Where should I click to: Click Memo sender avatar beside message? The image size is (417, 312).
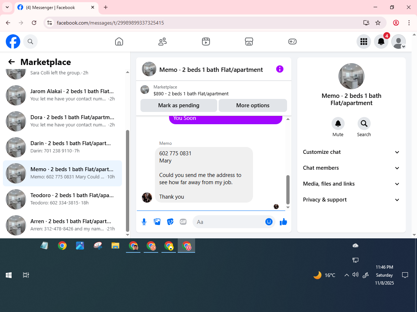coord(147,198)
